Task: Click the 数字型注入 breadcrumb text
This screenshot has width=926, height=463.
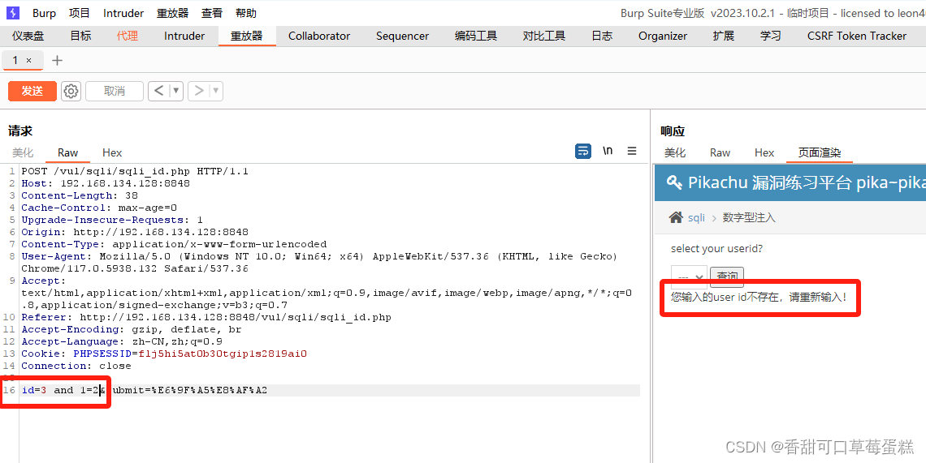Action: [x=749, y=217]
